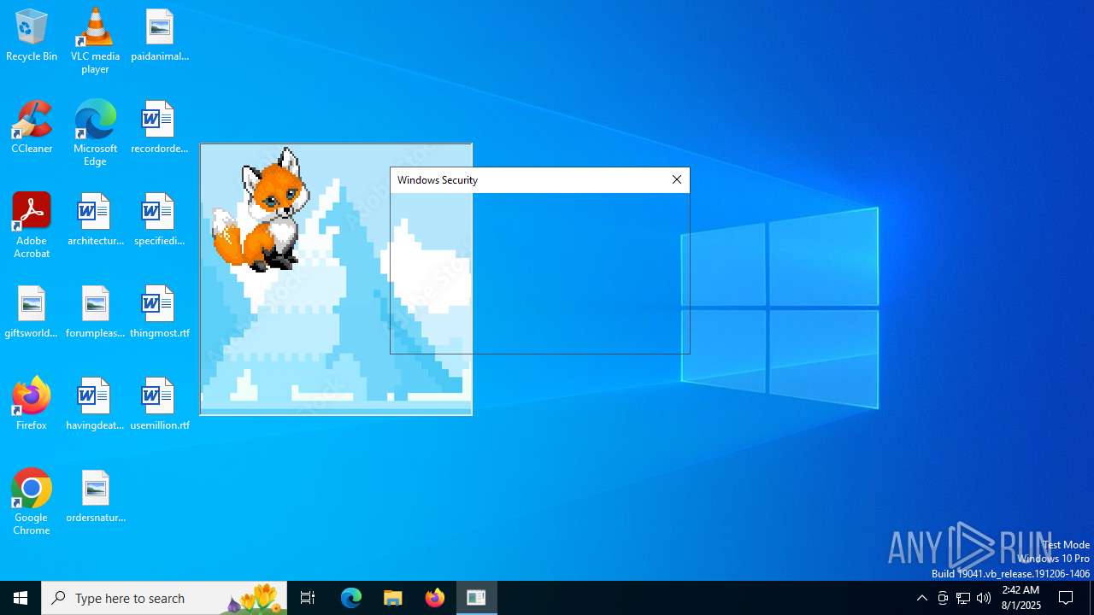Select the paidanimal image file icon
The height and width of the screenshot is (615, 1094).
[160, 35]
